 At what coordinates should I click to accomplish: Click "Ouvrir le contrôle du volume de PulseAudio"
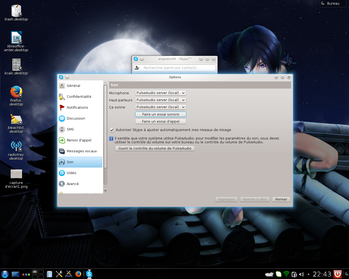155,148
